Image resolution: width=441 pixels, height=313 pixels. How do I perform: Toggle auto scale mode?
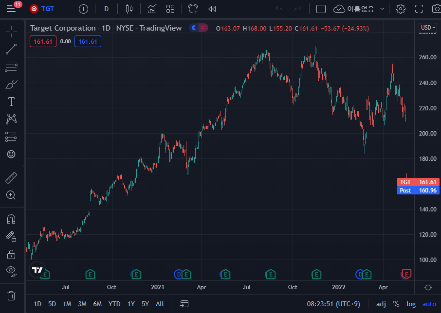pyautogui.click(x=429, y=304)
